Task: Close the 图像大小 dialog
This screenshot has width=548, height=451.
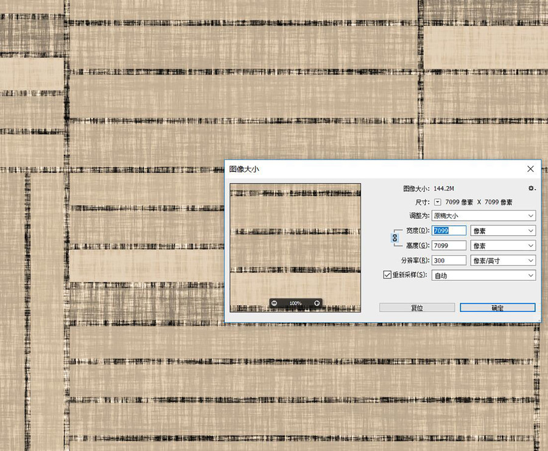Action: click(x=530, y=169)
